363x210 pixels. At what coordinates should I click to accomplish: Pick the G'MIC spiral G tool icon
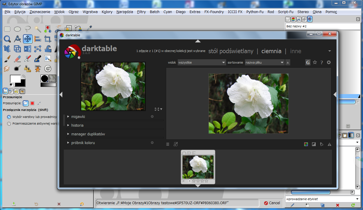(x=48, y=69)
